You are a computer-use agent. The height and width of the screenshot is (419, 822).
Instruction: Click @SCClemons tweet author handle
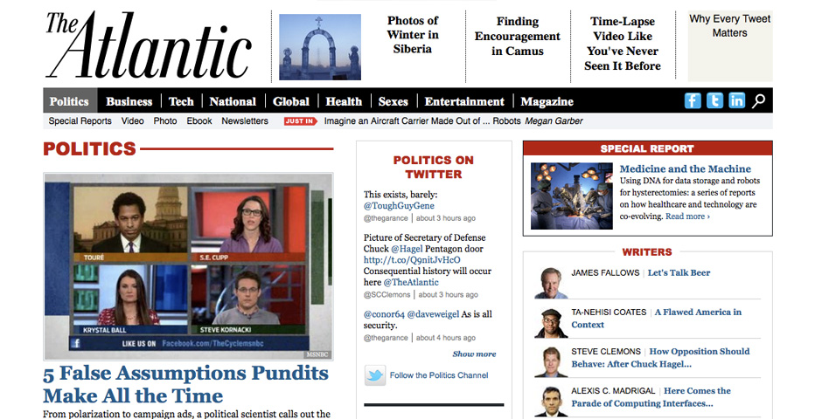click(x=387, y=294)
